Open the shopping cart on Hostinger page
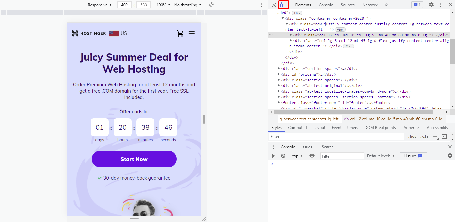 (x=180, y=33)
